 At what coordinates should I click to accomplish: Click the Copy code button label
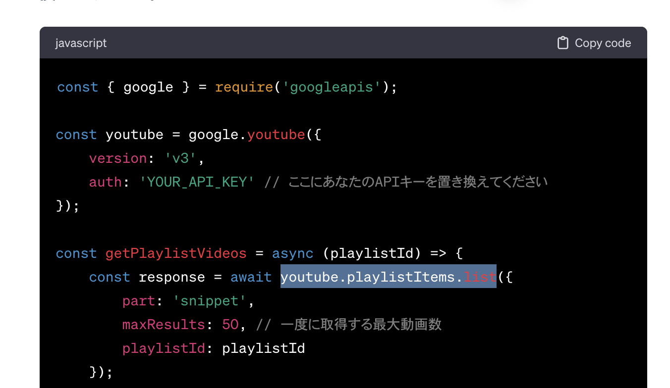603,43
